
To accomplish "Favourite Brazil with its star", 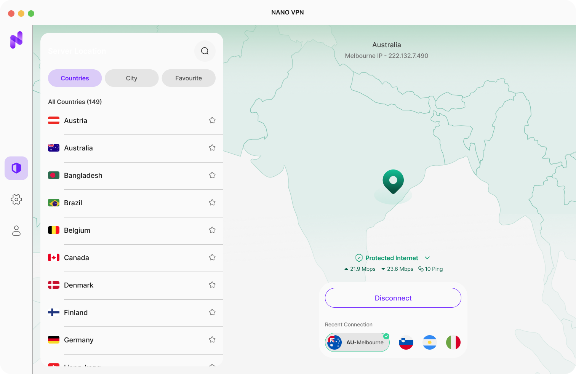I will (x=212, y=203).
